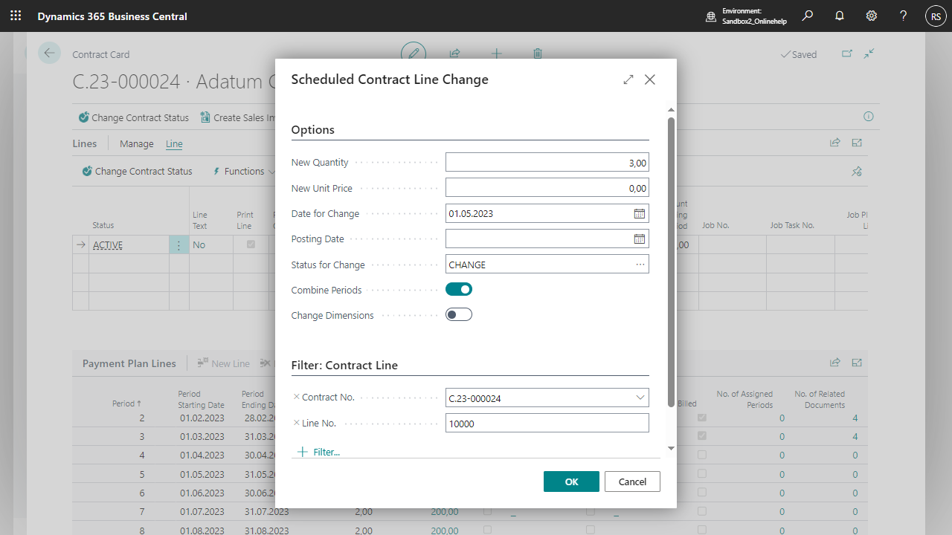Open calendar picker for Posting Date
Image resolution: width=952 pixels, height=535 pixels.
[x=639, y=239]
